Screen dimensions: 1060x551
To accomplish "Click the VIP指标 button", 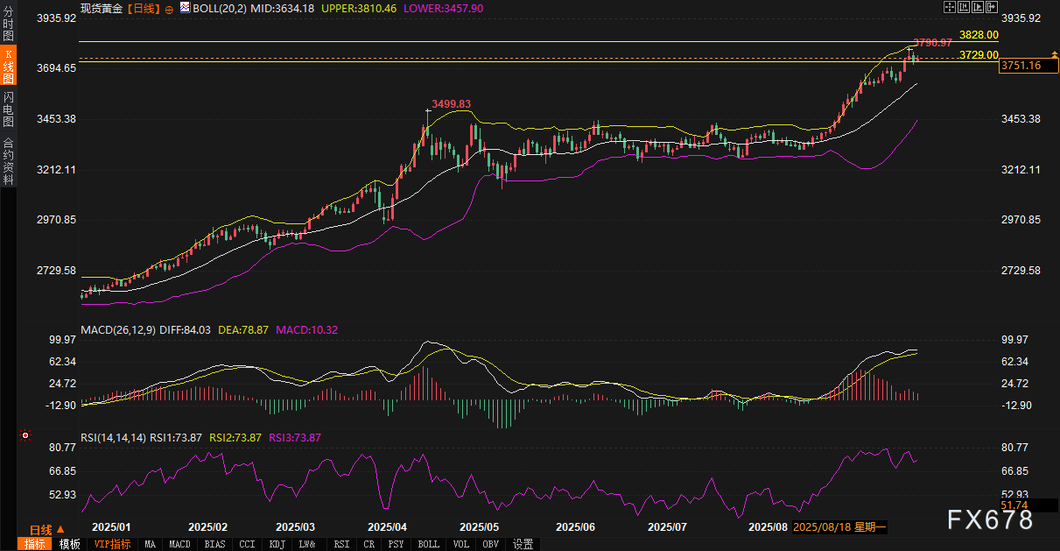I will [x=112, y=544].
